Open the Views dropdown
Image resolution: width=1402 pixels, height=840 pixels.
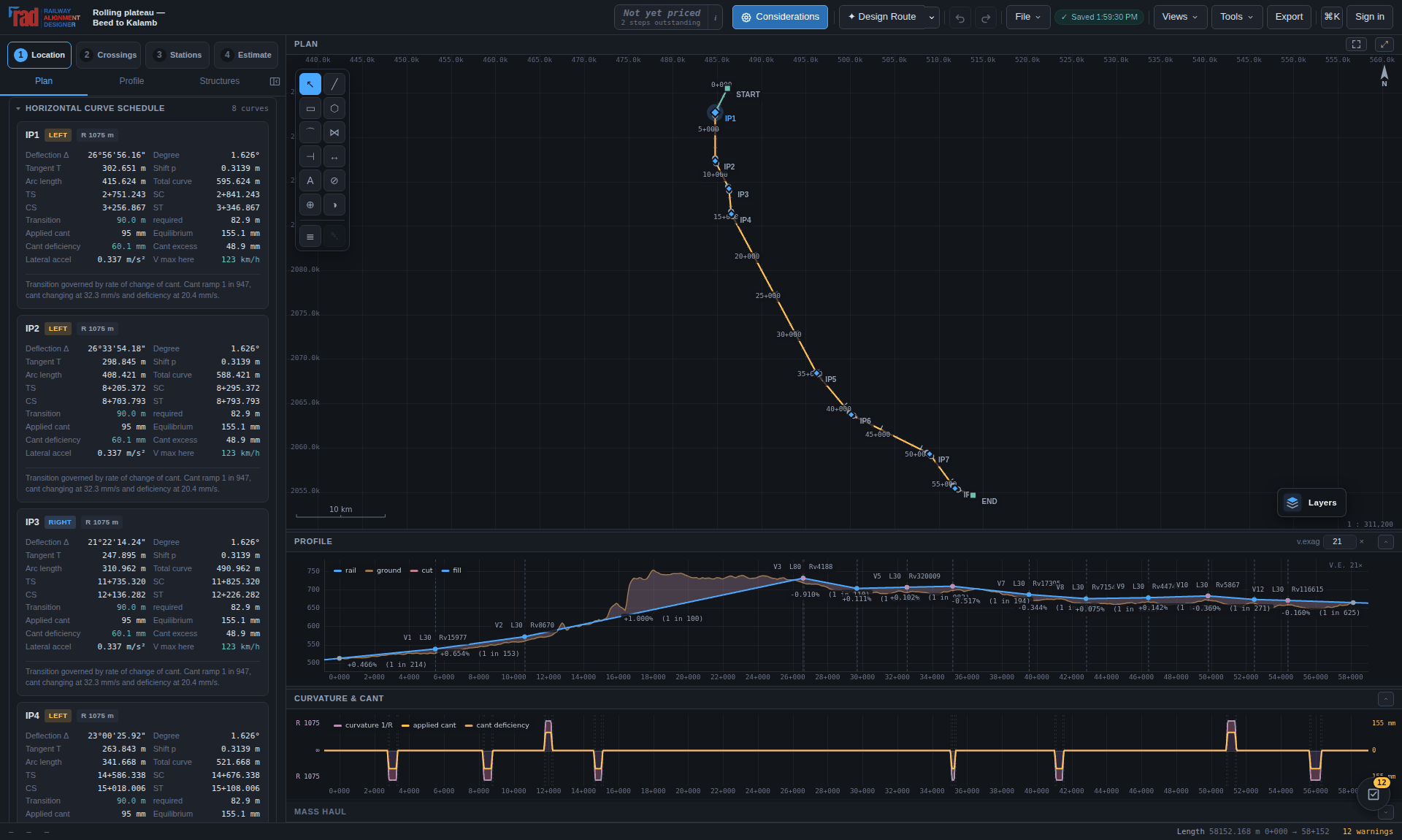coord(1179,17)
